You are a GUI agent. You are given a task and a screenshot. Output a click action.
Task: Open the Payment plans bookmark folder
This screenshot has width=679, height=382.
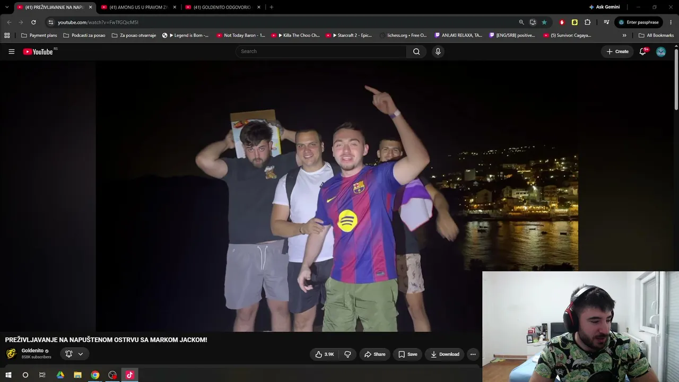[39, 36]
